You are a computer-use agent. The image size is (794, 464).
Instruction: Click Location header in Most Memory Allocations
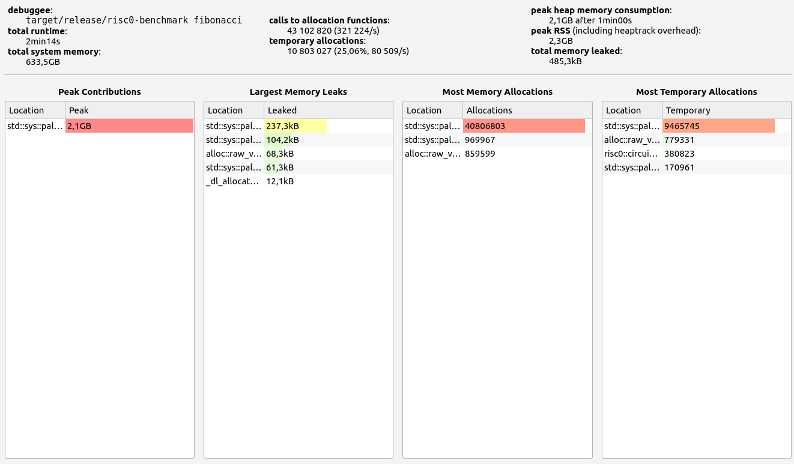432,110
